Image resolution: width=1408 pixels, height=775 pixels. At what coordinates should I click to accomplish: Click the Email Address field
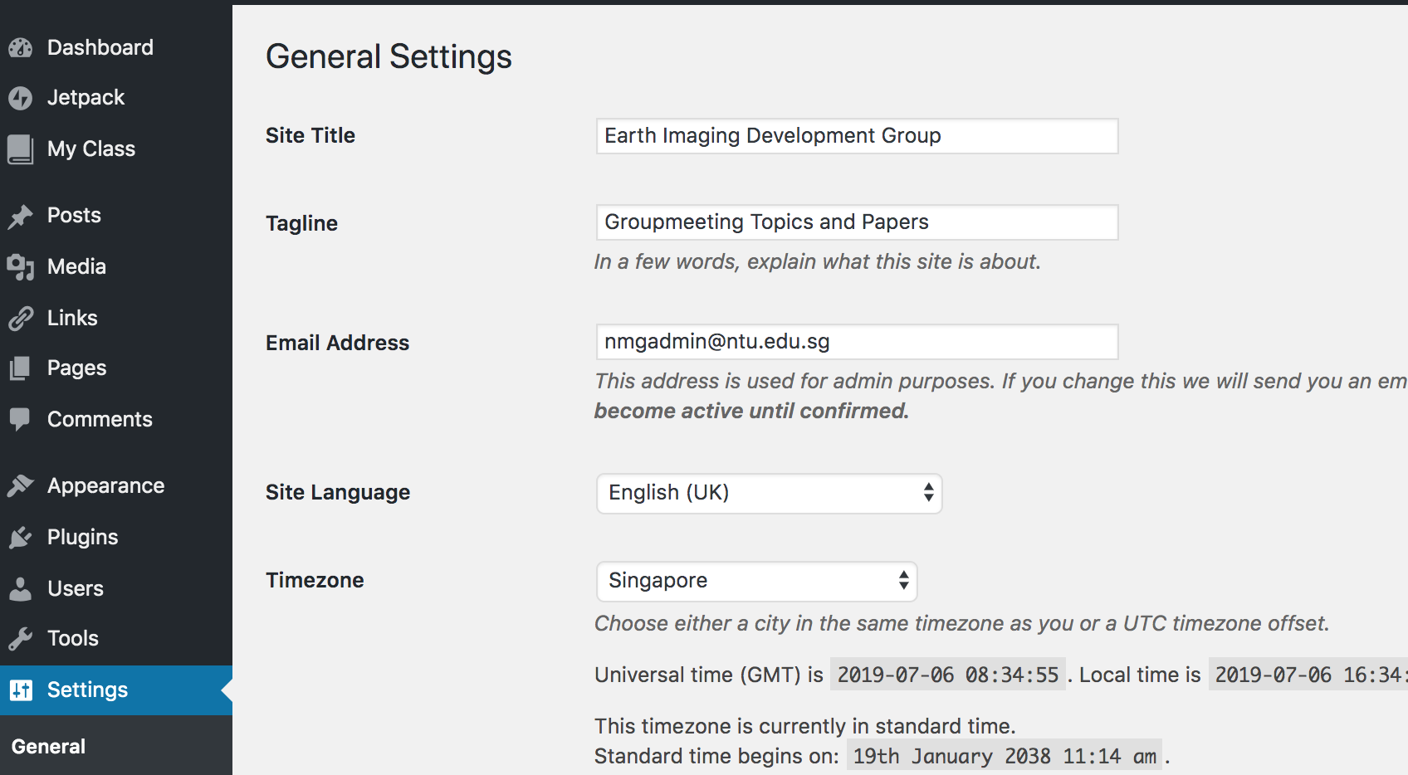pyautogui.click(x=857, y=342)
